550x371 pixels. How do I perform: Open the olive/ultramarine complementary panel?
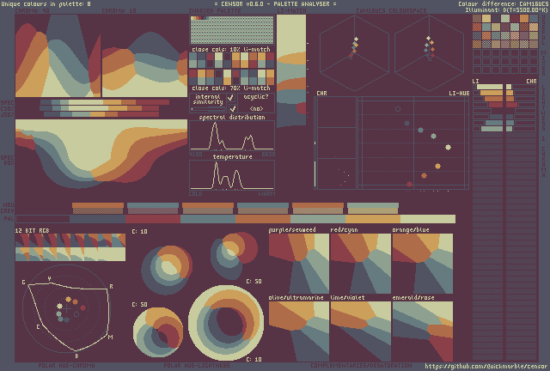pos(299,331)
